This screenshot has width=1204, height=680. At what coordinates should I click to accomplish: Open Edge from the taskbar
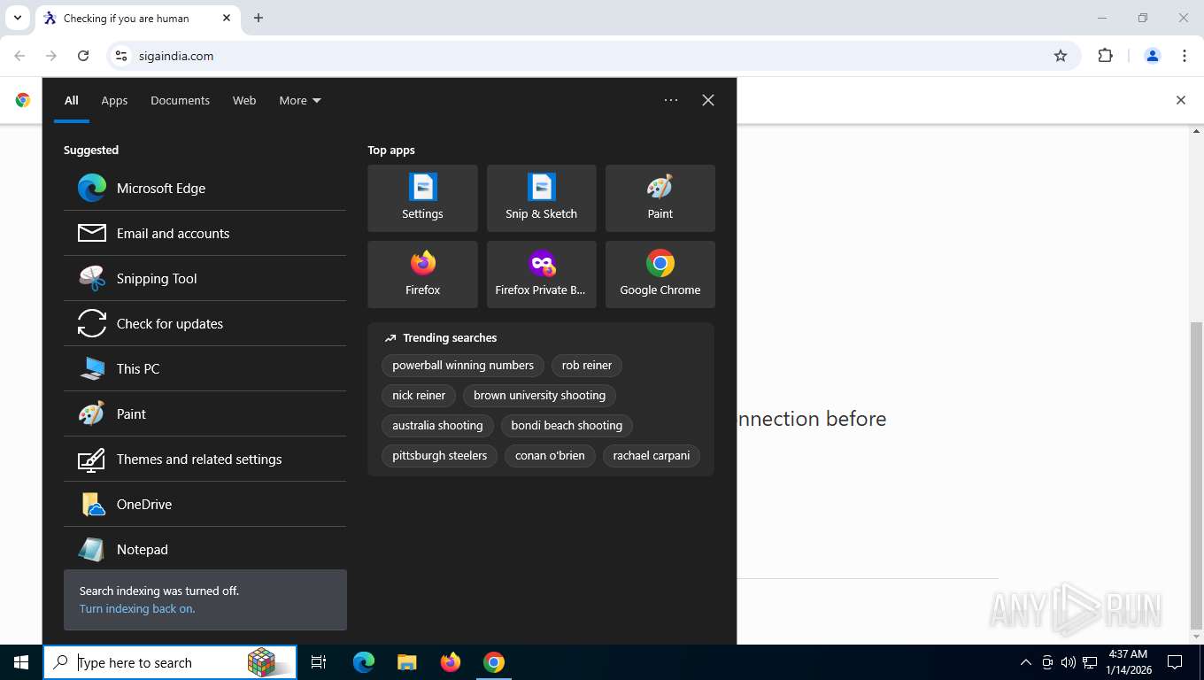[x=363, y=662]
